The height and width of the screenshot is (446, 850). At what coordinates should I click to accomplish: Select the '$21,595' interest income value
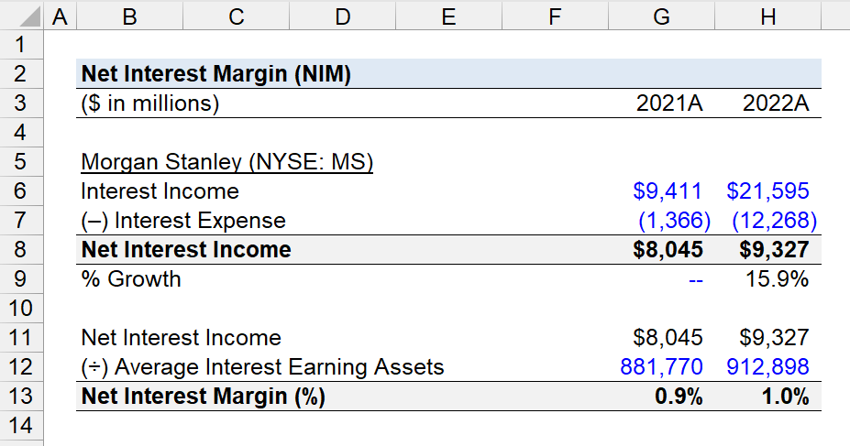[x=767, y=190]
